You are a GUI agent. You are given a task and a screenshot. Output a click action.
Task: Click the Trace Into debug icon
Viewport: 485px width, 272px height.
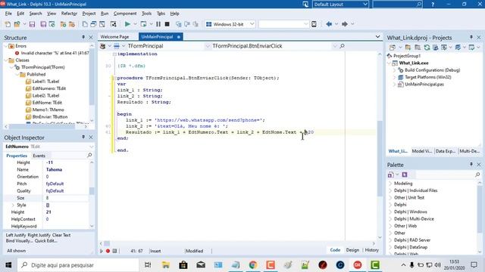tap(179, 23)
